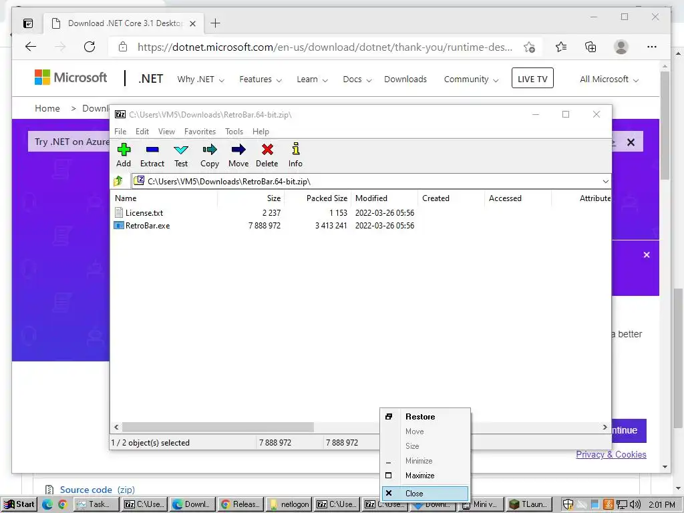This screenshot has height=513, width=684.
Task: Click the Delete toolbar icon
Action: [x=267, y=155]
